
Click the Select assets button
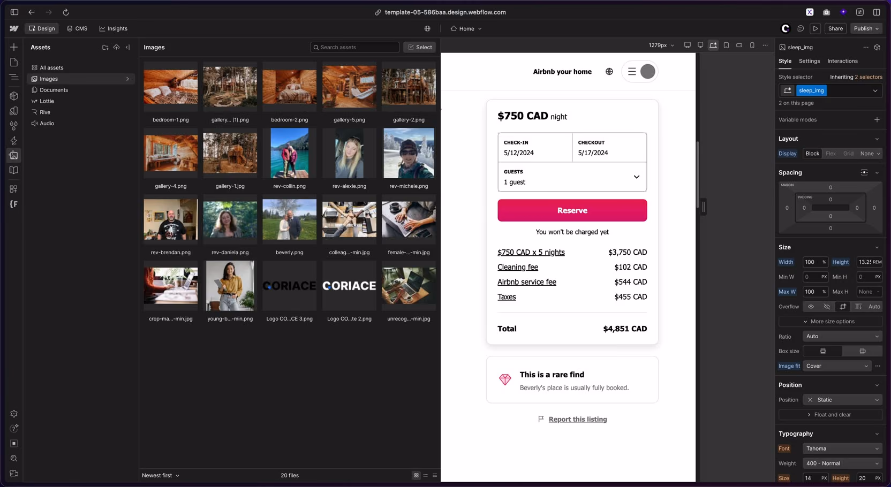click(x=420, y=47)
